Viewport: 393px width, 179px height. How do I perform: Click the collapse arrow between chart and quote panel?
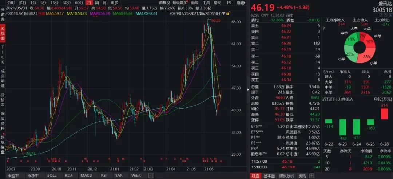pos(248,89)
